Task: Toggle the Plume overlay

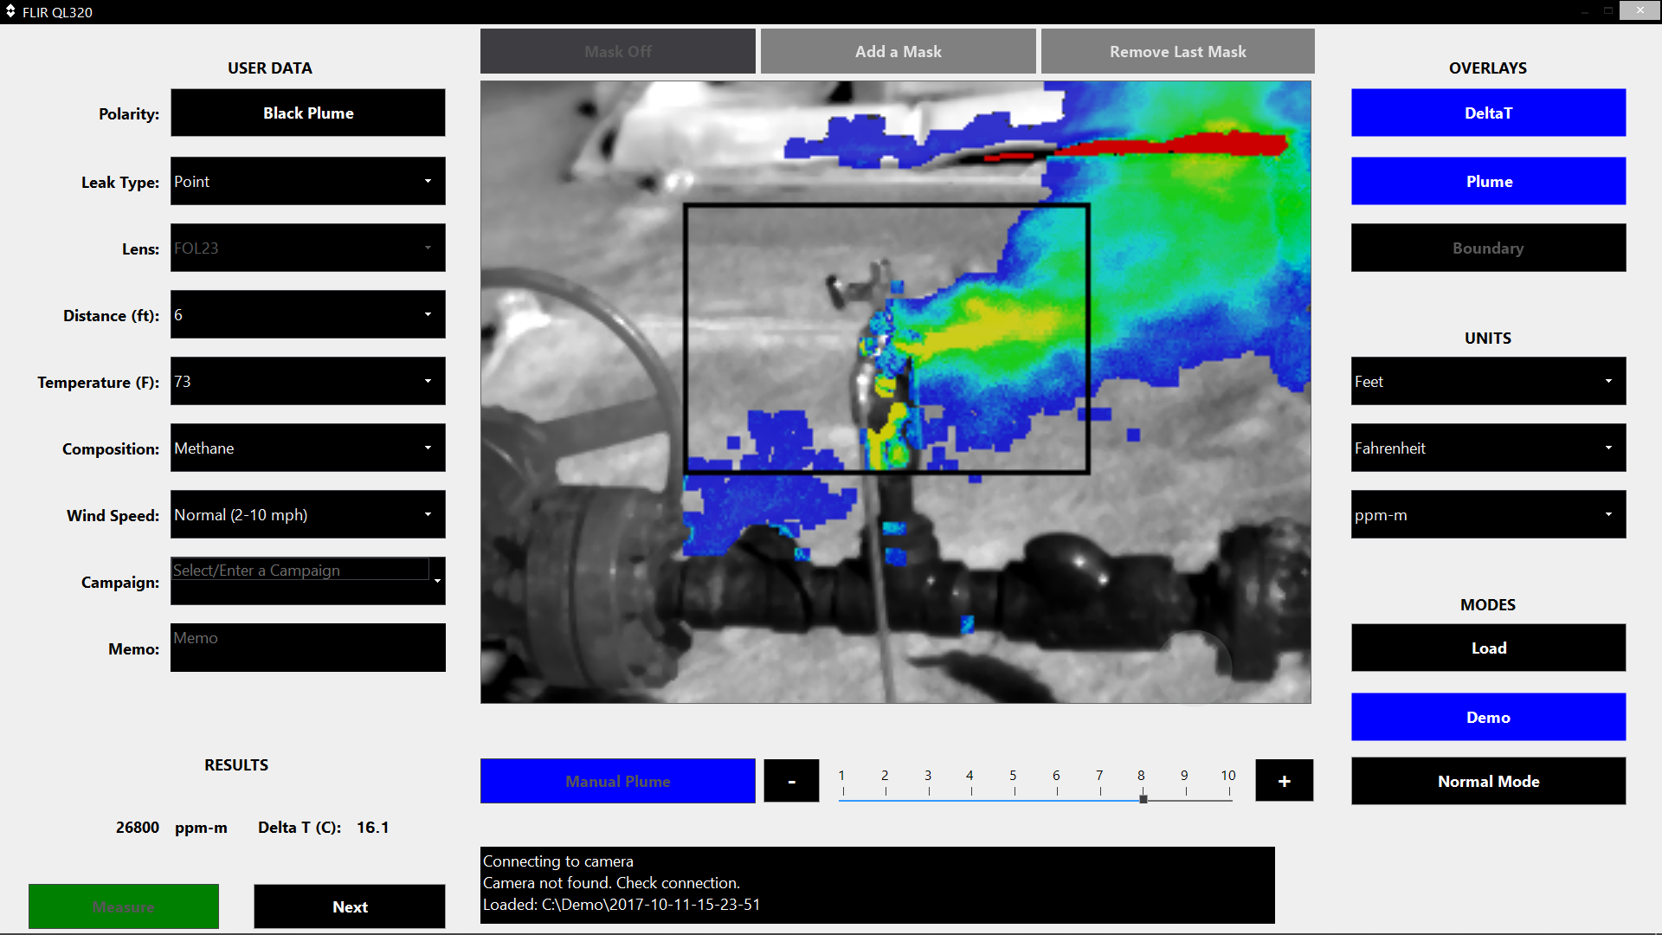Action: click(x=1488, y=181)
